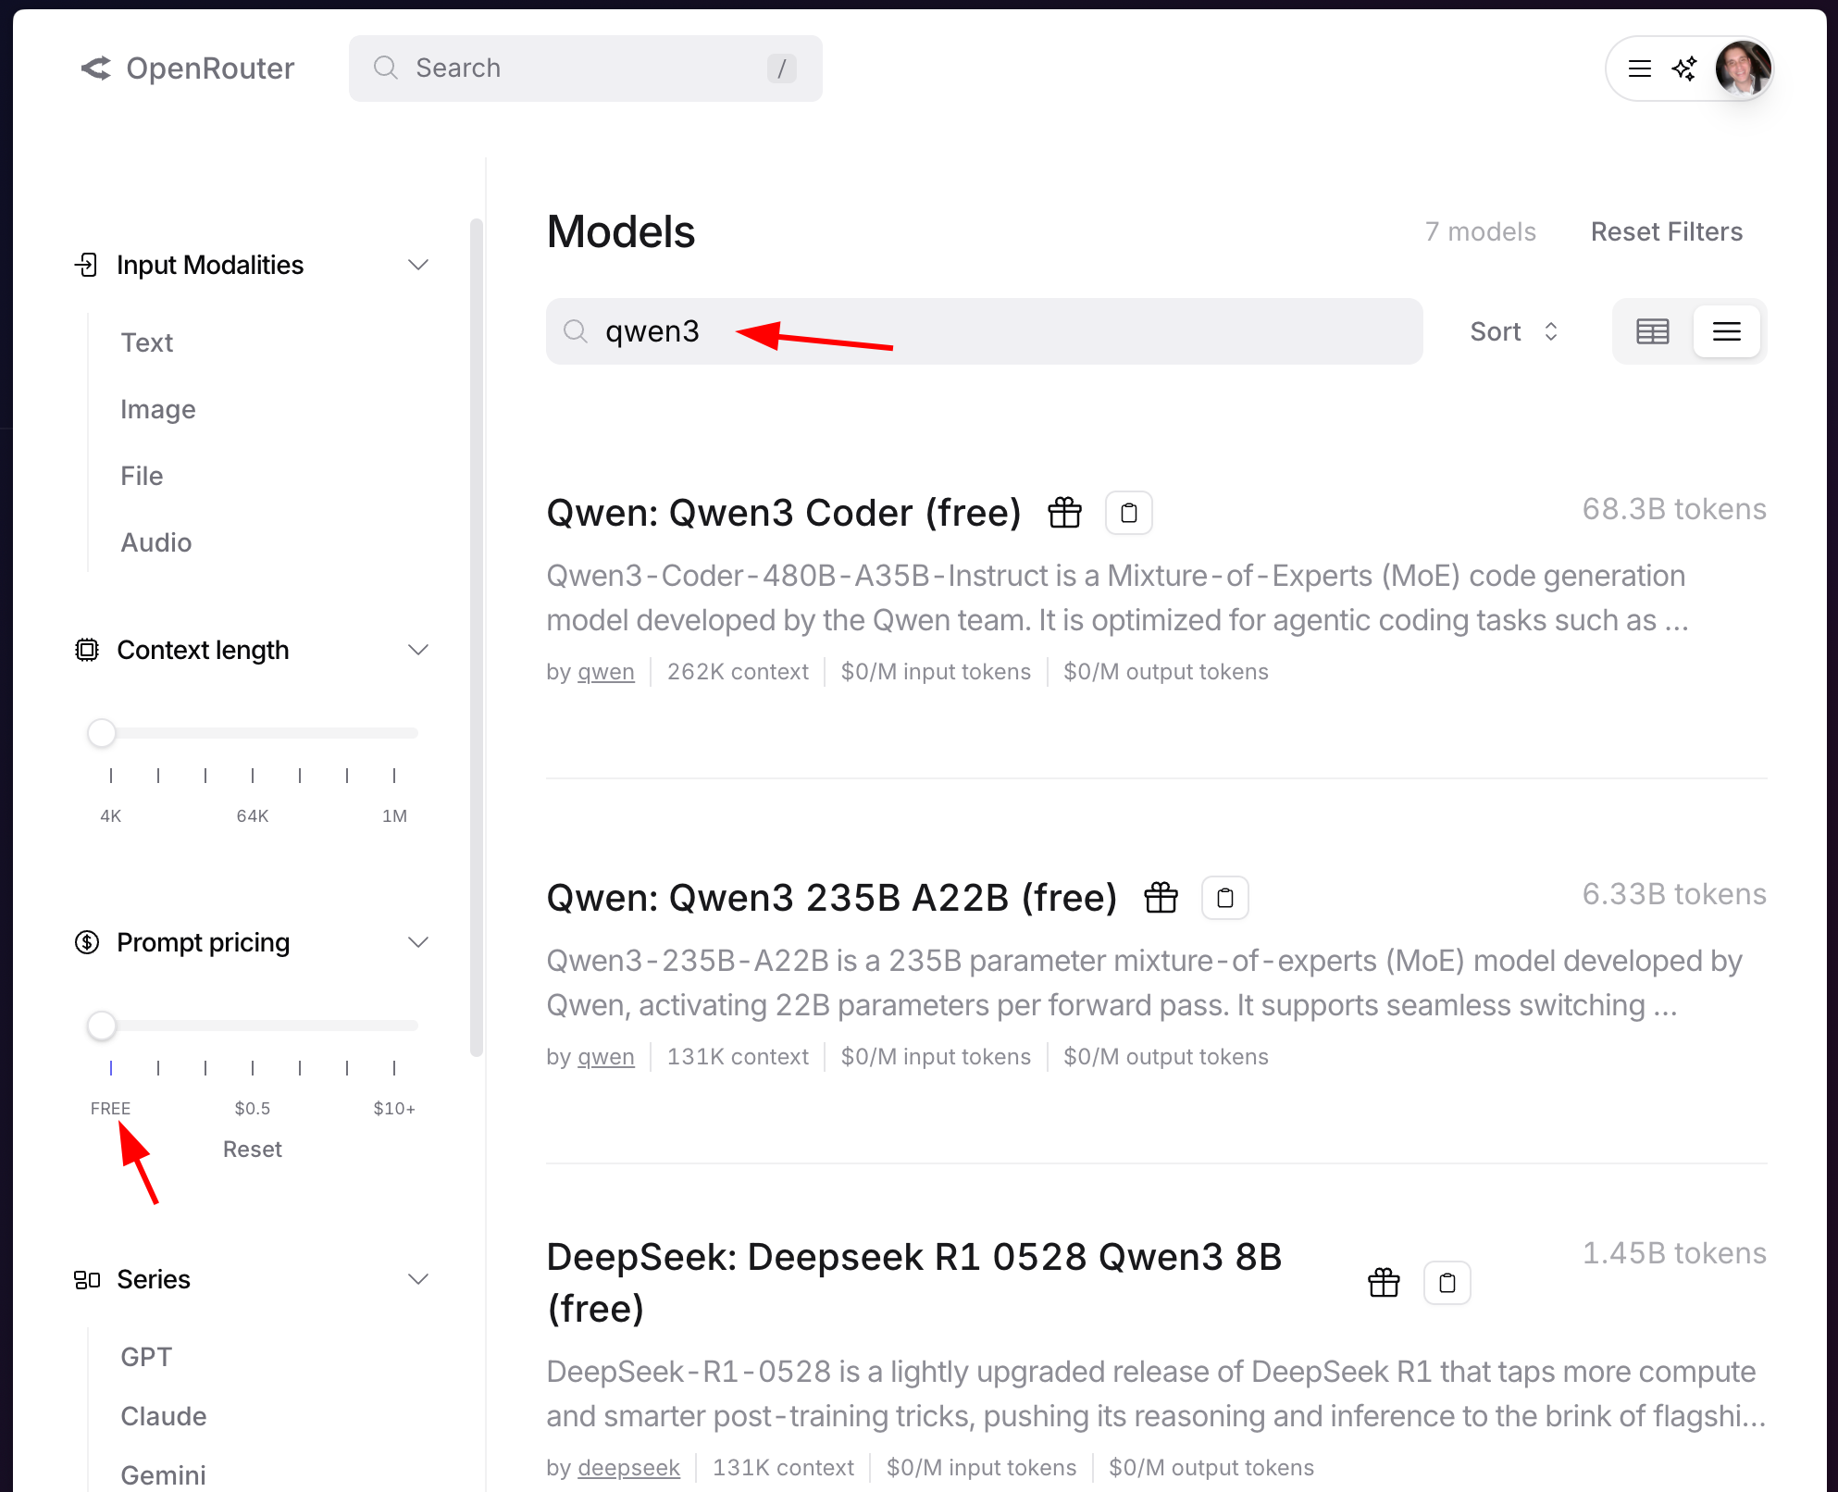This screenshot has height=1492, width=1838.
Task: Open the qwen author link under Qwen3 Coder
Action: 606,672
